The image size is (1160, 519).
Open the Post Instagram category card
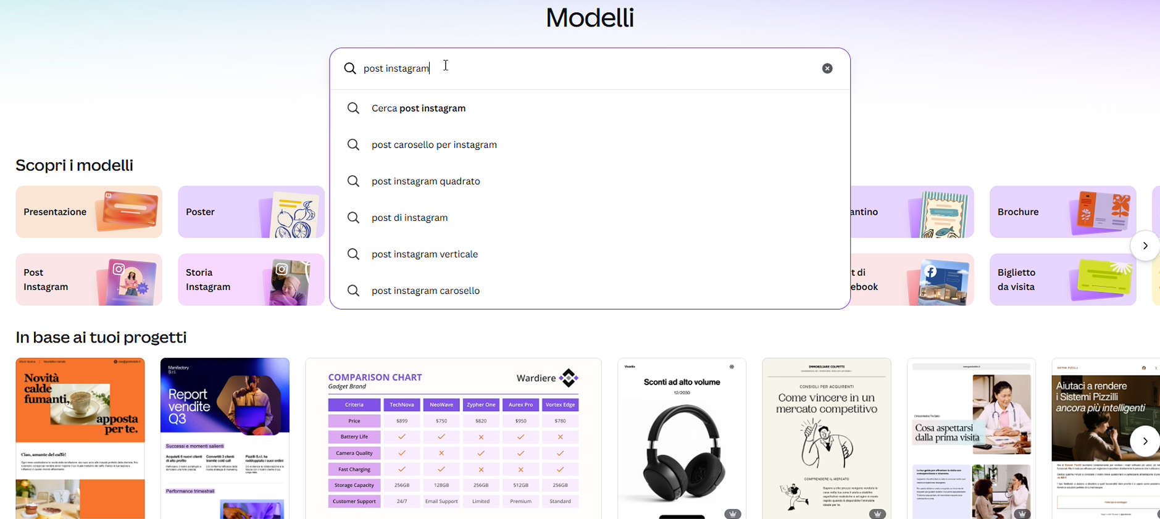pyautogui.click(x=89, y=280)
